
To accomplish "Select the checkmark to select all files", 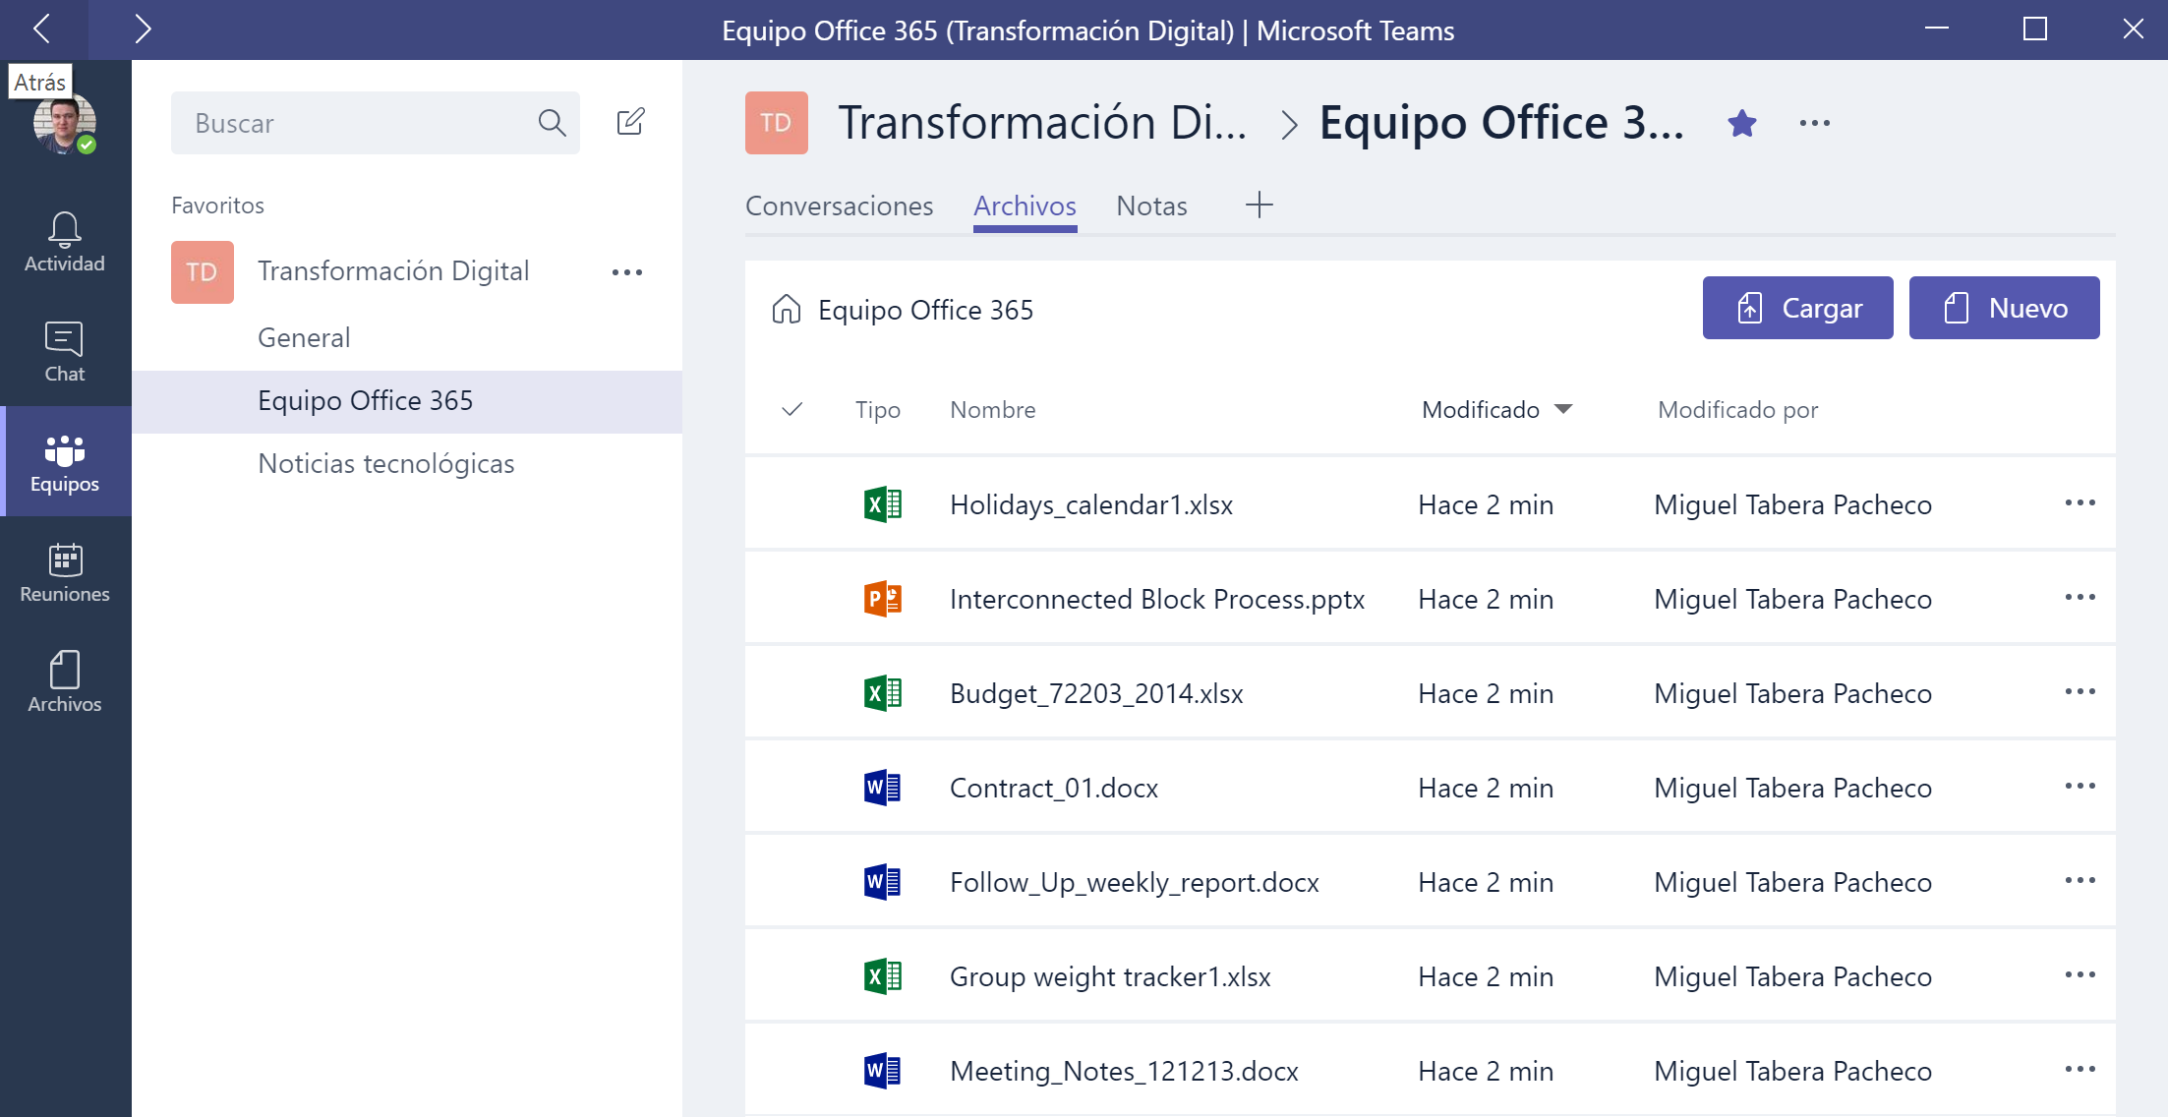I will 792,409.
